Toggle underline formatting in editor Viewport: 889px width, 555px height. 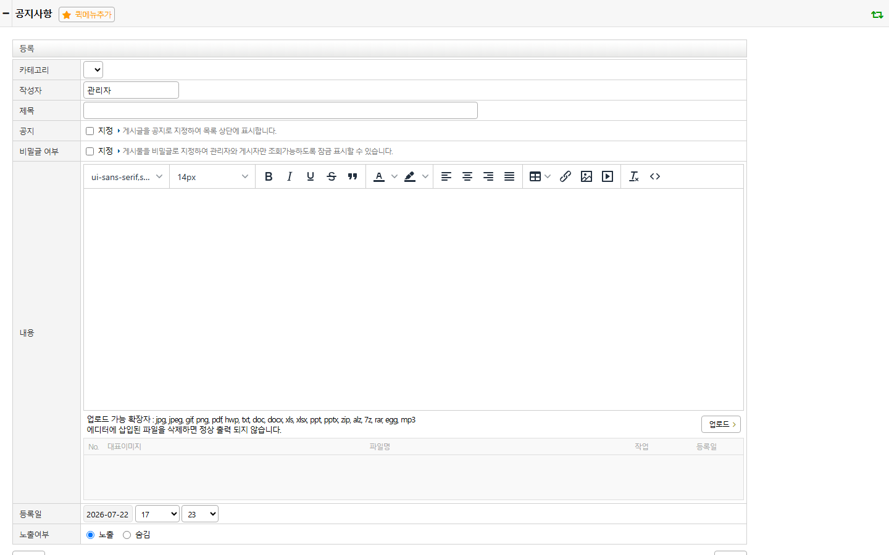tap(311, 176)
